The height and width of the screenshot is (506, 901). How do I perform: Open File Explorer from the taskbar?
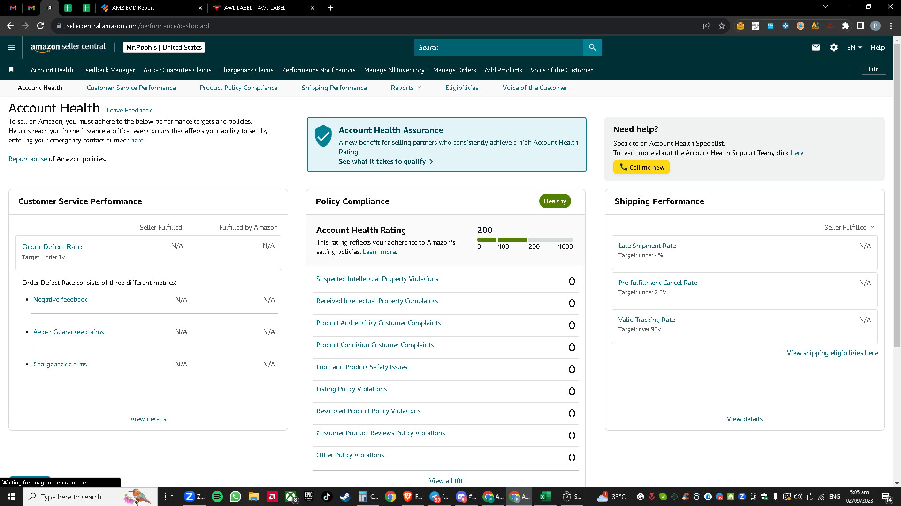(x=254, y=497)
